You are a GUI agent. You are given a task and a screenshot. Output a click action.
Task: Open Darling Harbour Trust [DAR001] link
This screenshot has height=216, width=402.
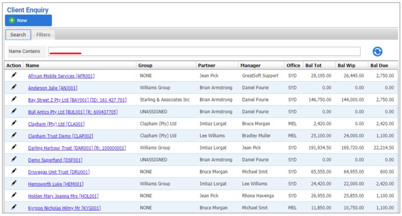[x=77, y=148]
